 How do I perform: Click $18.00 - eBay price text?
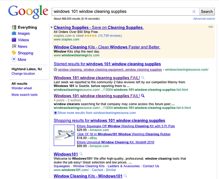point(87,138)
